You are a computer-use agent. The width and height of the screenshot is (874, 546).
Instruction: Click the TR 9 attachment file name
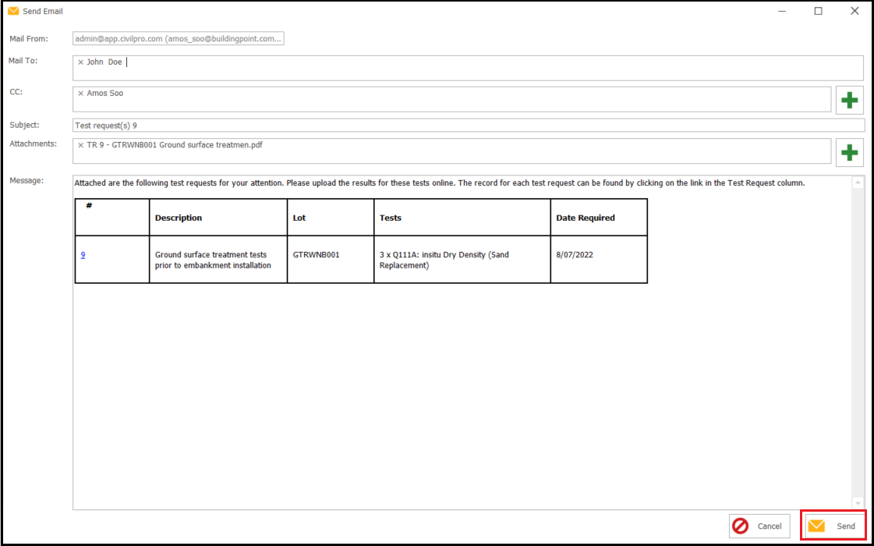pyautogui.click(x=175, y=145)
